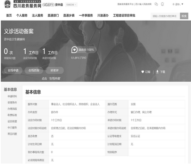Image resolution: width=191 pixels, height=167 pixels.
Task: Open the WeChat icon in header
Action: point(156,4)
